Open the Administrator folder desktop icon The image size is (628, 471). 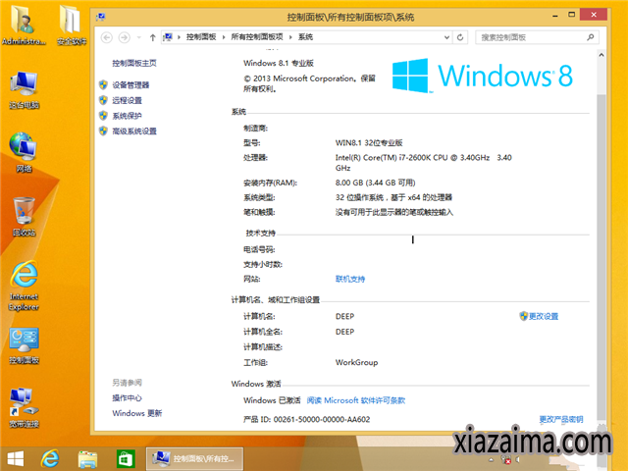click(24, 24)
